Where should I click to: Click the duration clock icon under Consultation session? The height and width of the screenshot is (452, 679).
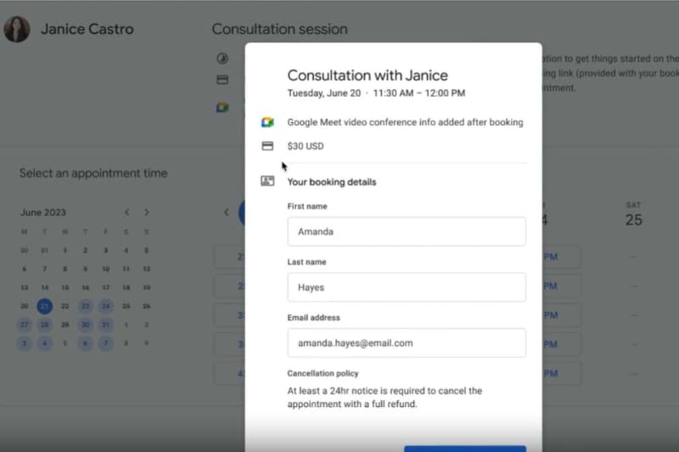click(x=222, y=59)
